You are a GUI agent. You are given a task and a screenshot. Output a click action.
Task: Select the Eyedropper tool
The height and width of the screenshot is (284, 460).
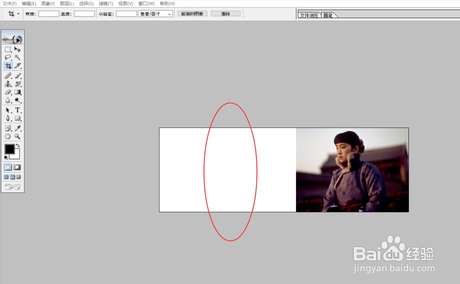[17, 128]
